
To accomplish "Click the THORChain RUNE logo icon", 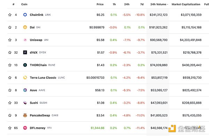I will (25, 65).
